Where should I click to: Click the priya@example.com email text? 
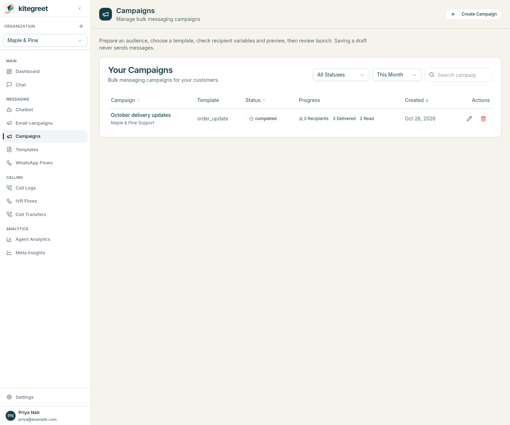[38, 419]
